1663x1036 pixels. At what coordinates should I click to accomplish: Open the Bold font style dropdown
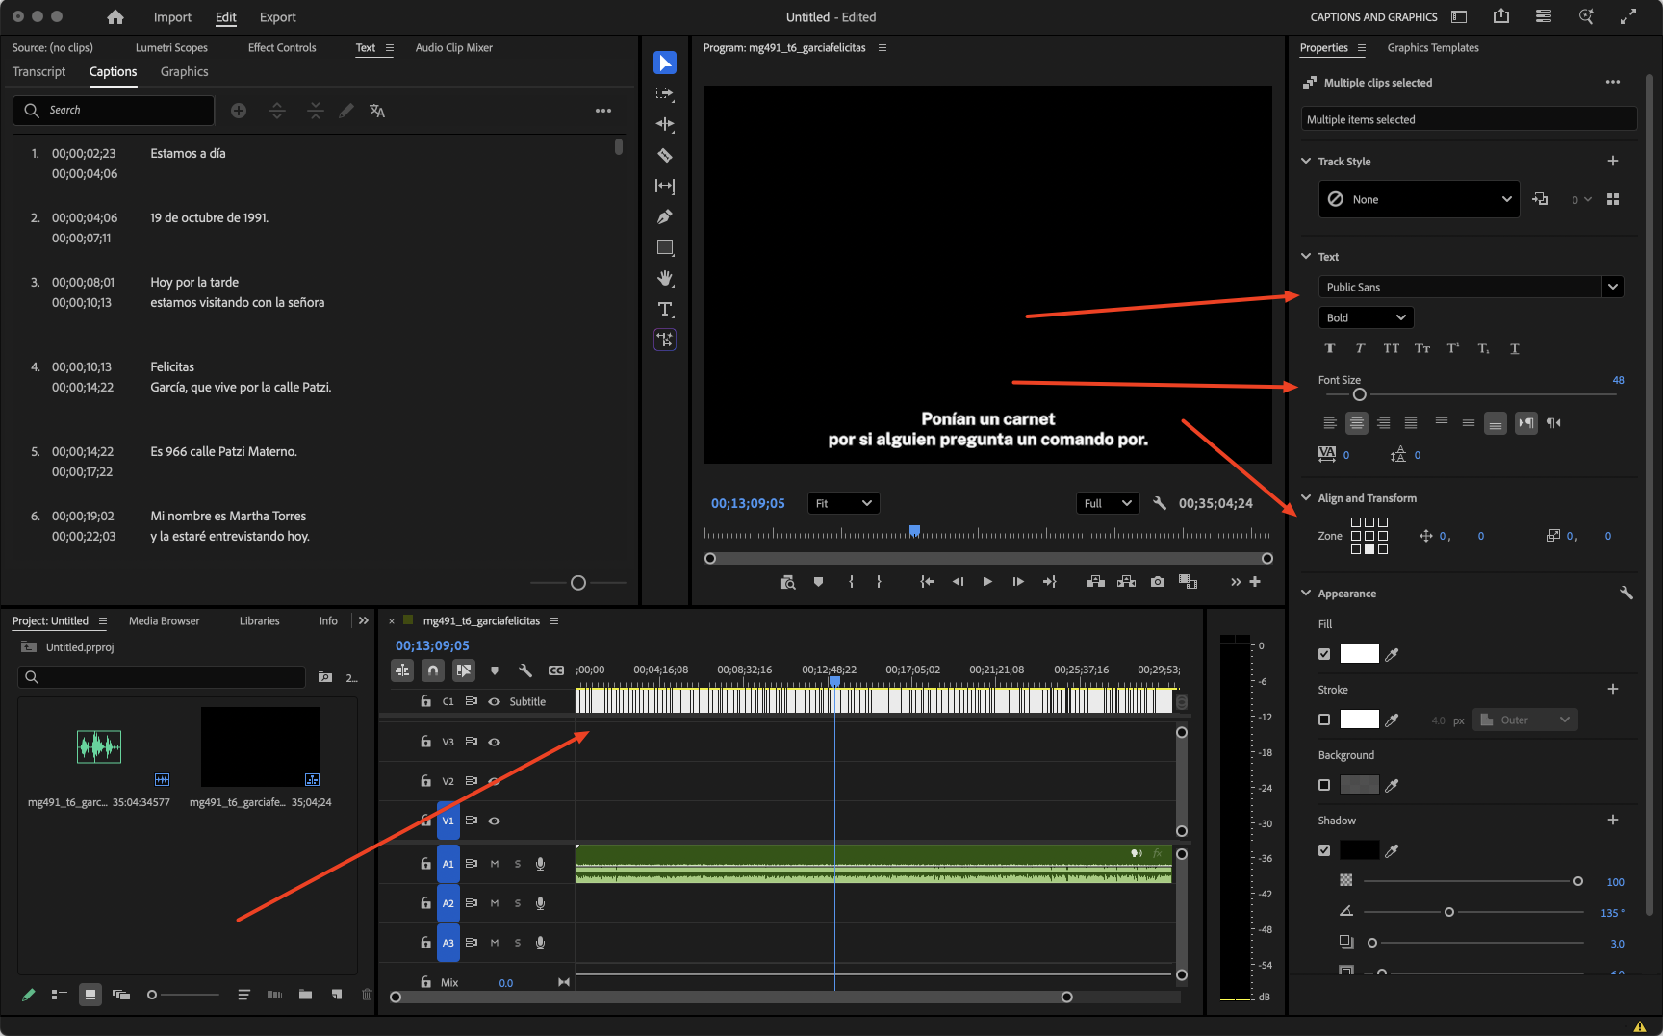tap(1366, 317)
